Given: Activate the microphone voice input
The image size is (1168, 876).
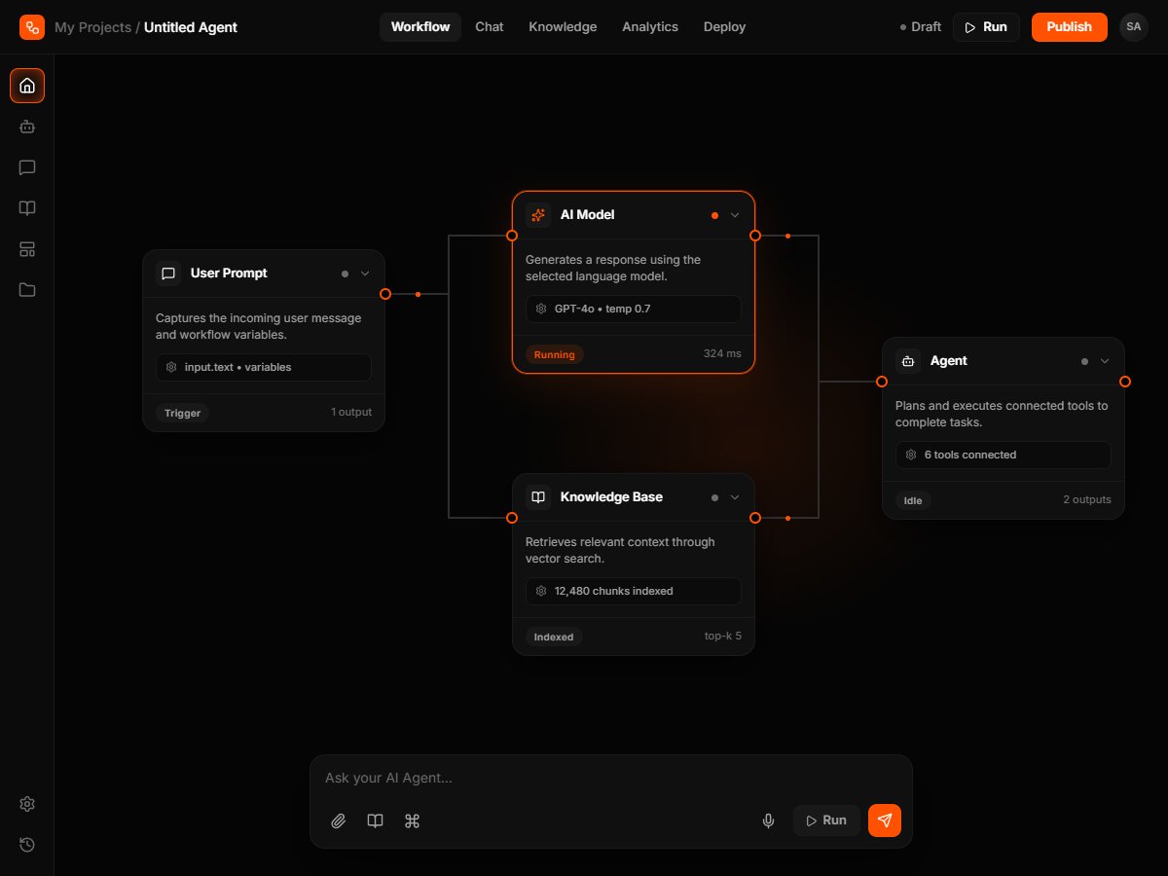Looking at the screenshot, I should point(768,821).
